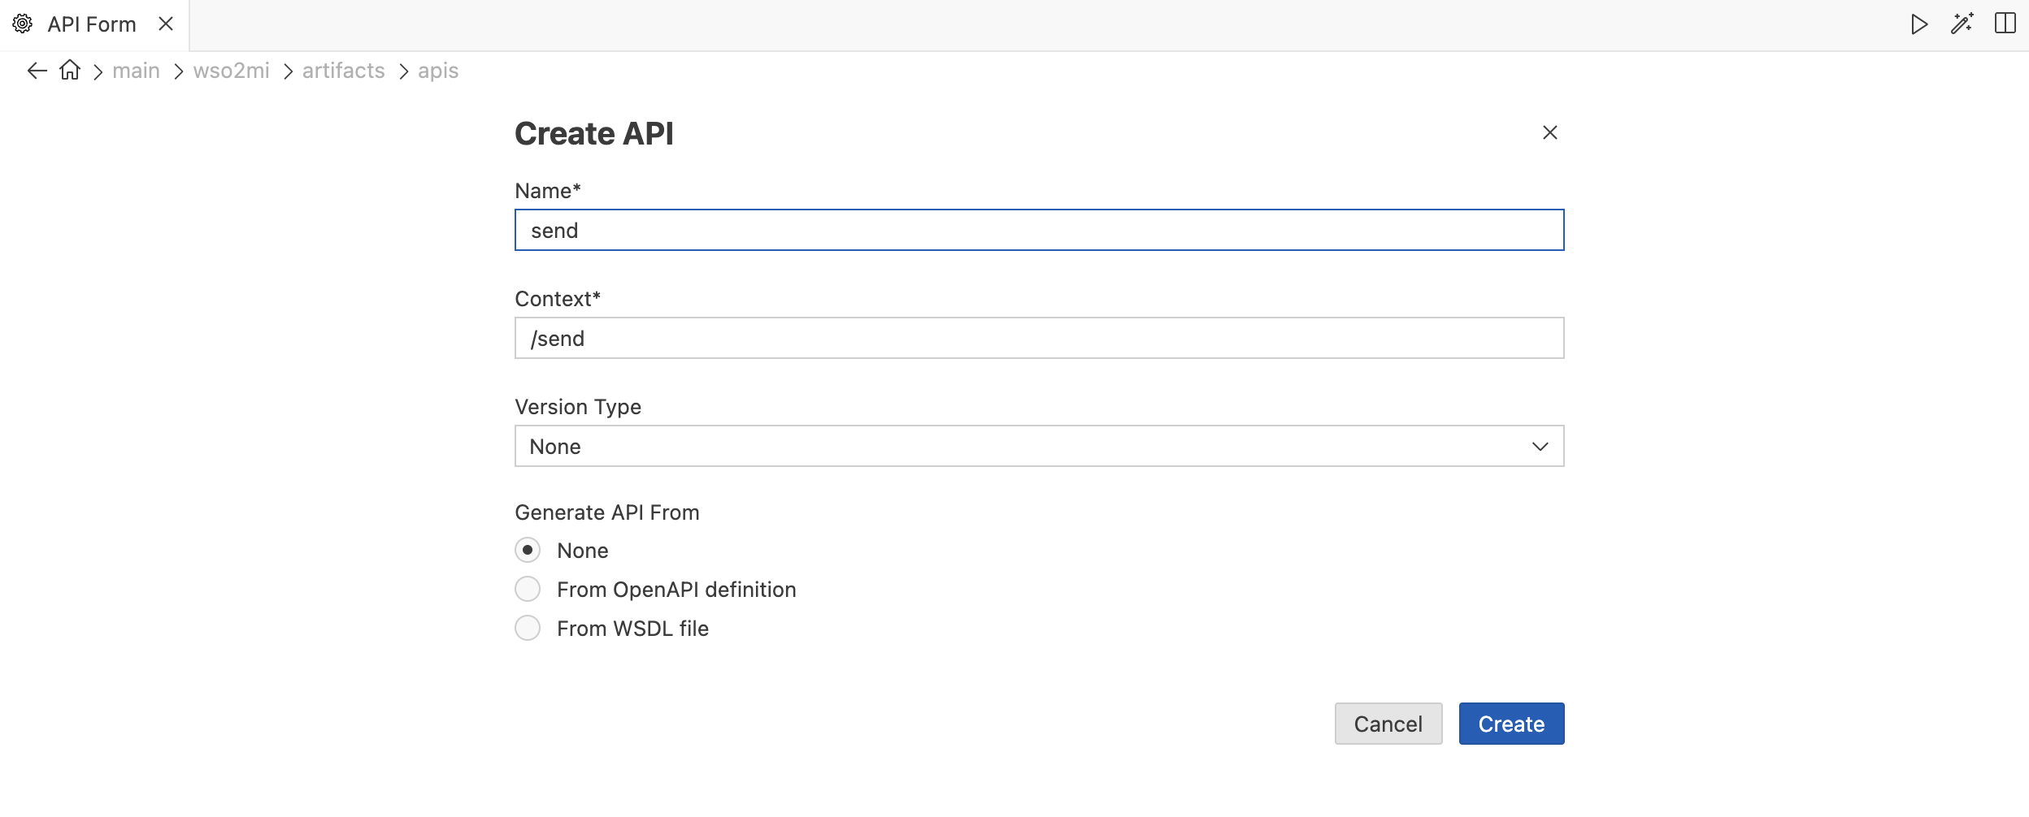Focus the Name input field containing send
This screenshot has width=2029, height=817.
1040,231
